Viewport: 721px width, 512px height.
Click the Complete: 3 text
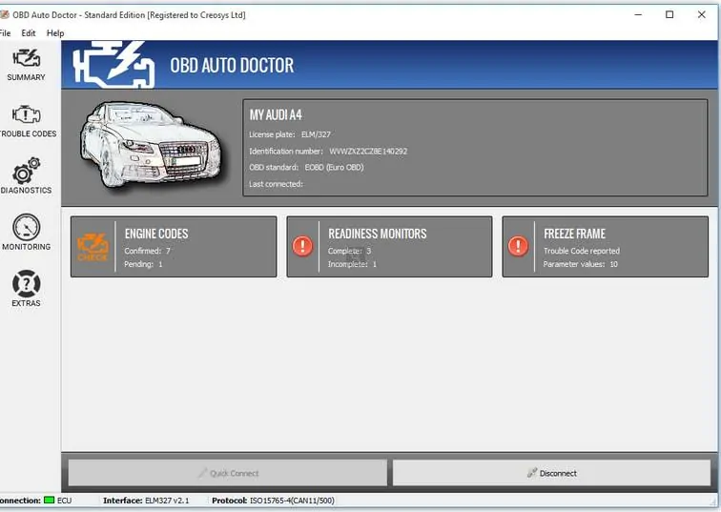pos(349,251)
